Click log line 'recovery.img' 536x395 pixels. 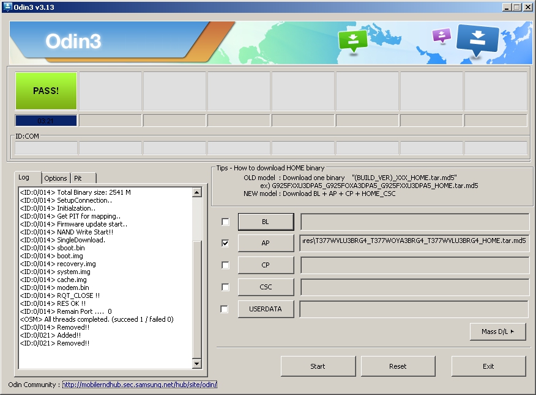[58, 264]
